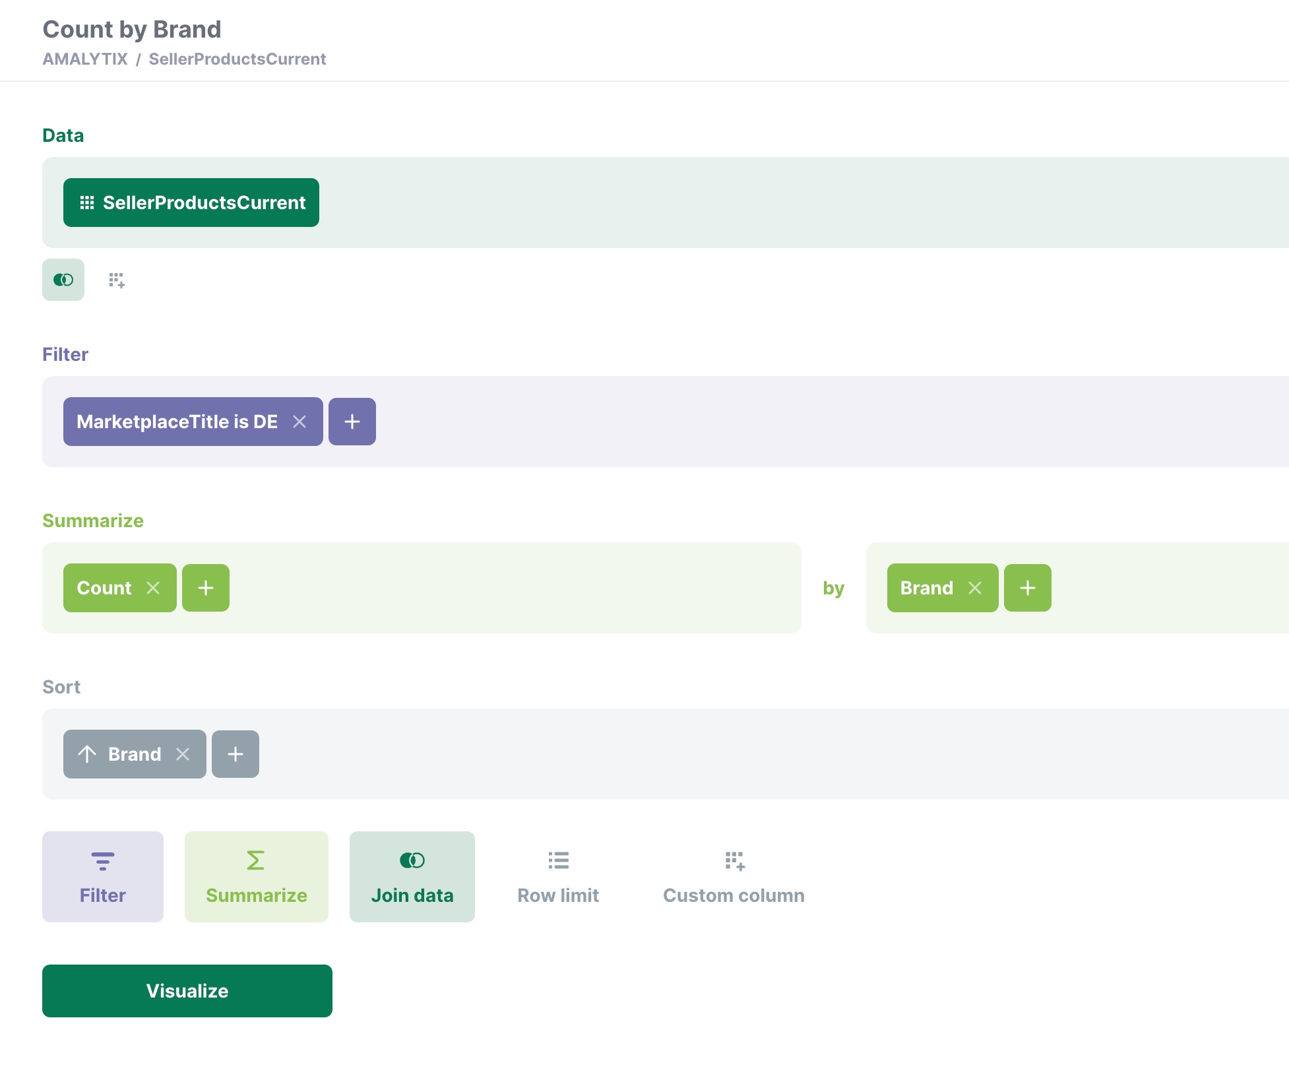Viewport: 1289px width, 1082px height.
Task: Click the Filter step button
Action: (103, 877)
